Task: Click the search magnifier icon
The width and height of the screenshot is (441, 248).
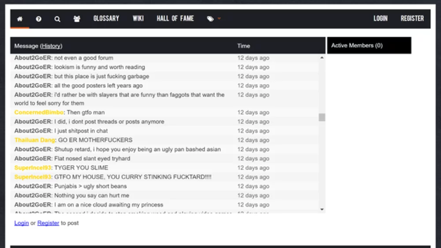Action: point(57,19)
